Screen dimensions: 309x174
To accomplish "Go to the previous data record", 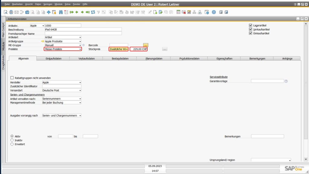I will point(77,12).
